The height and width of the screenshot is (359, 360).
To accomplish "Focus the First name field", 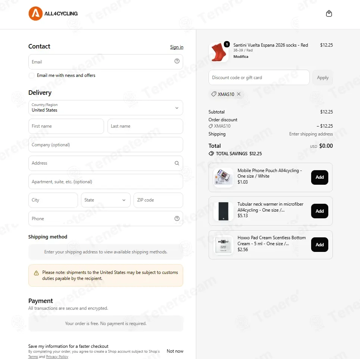I will pyautogui.click(x=66, y=127).
